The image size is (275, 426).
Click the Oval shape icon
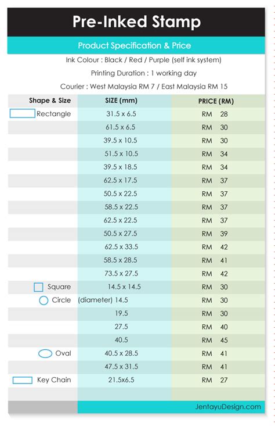pyautogui.click(x=45, y=353)
